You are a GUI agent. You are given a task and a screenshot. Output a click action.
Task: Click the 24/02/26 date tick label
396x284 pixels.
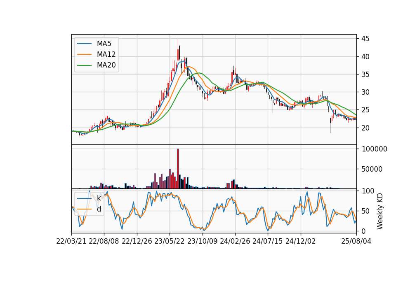tap(235, 241)
